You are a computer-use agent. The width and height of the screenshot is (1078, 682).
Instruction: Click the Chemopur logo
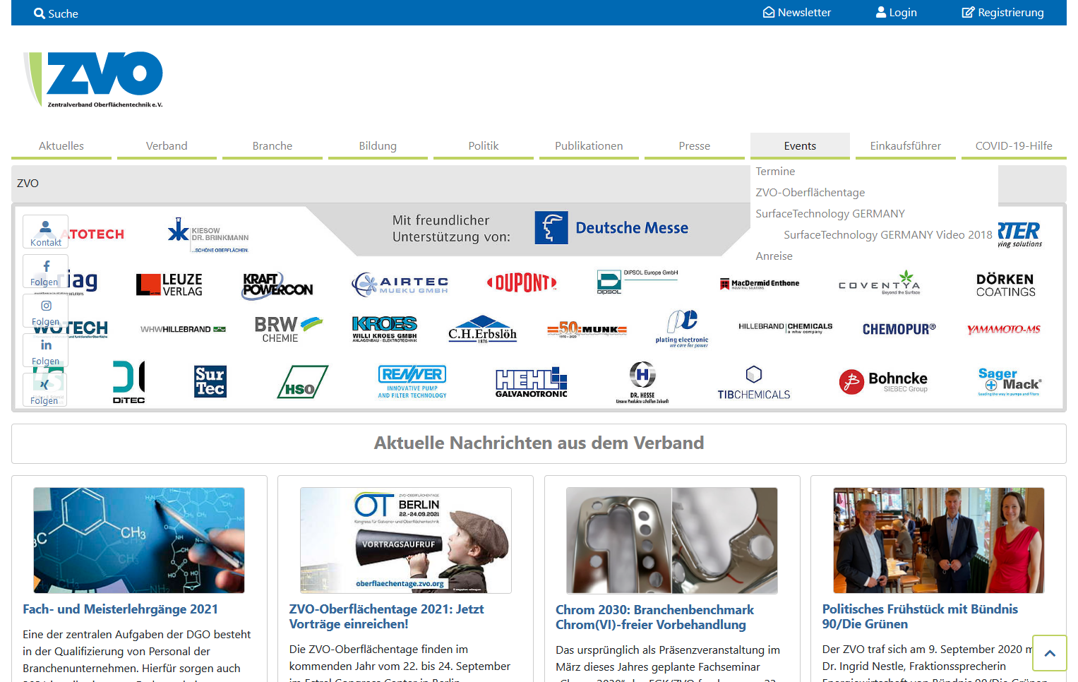pos(899,329)
